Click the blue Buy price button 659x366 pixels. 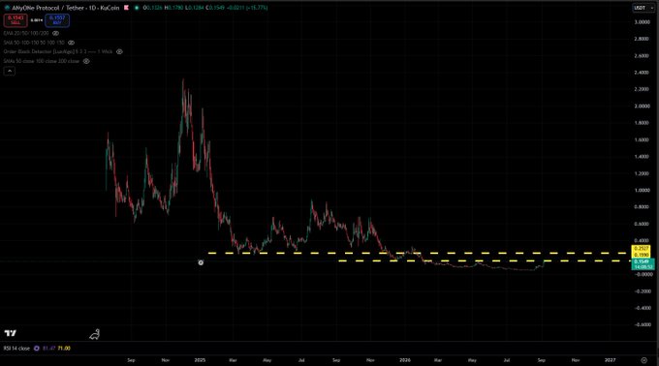[x=57, y=20]
